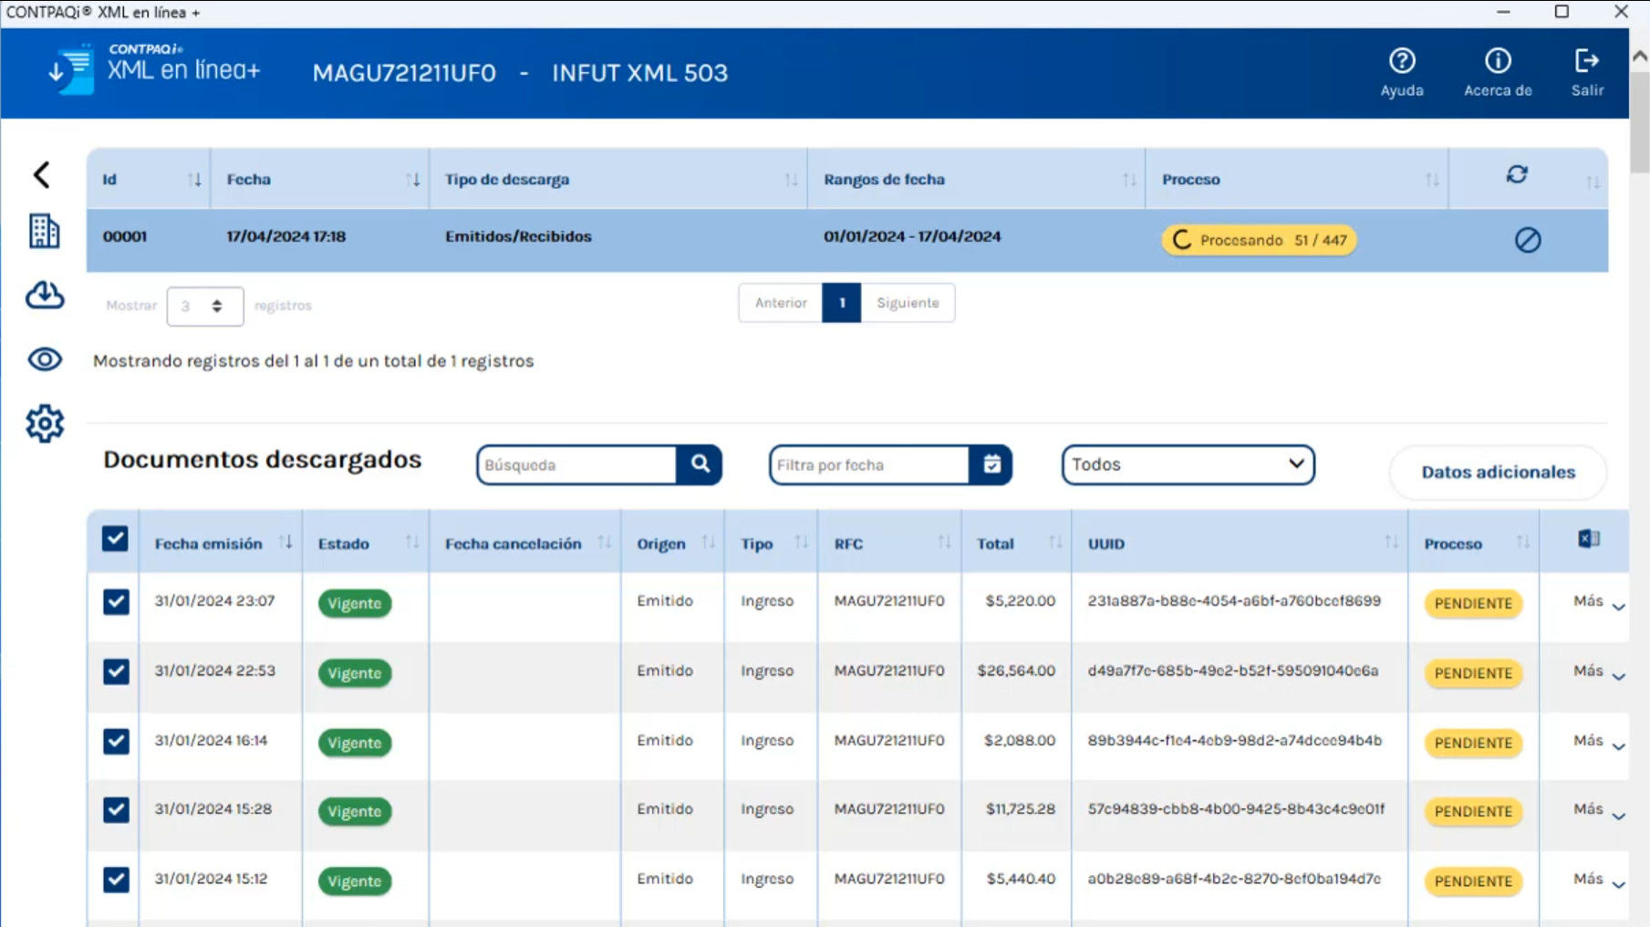Viewport: 1650px width, 927px height.
Task: Open the cloud download section in sidebar
Action: (44, 296)
